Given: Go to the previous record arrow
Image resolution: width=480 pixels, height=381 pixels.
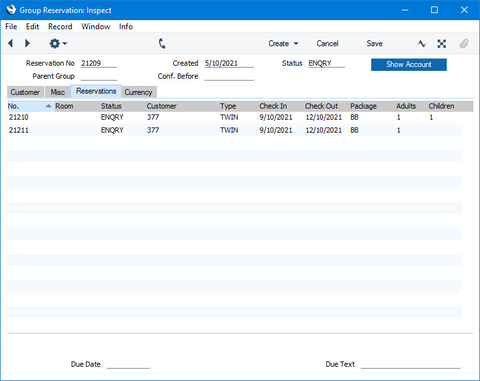Looking at the screenshot, I should coord(10,44).
